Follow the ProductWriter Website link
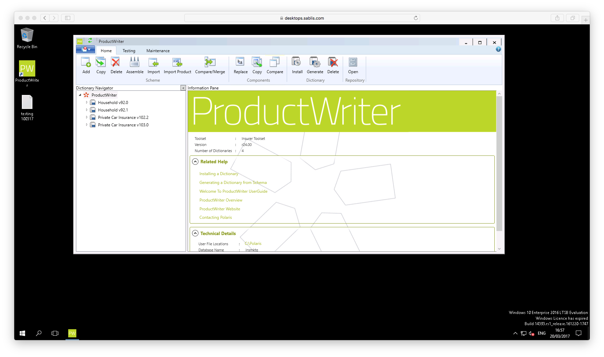This screenshot has height=357, width=604. coord(220,209)
